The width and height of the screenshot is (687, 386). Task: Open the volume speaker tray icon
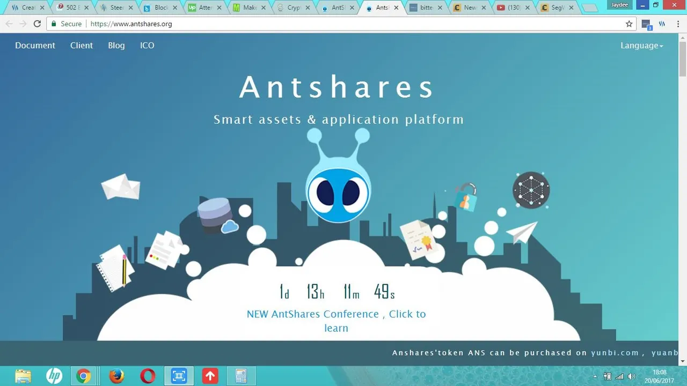(631, 376)
